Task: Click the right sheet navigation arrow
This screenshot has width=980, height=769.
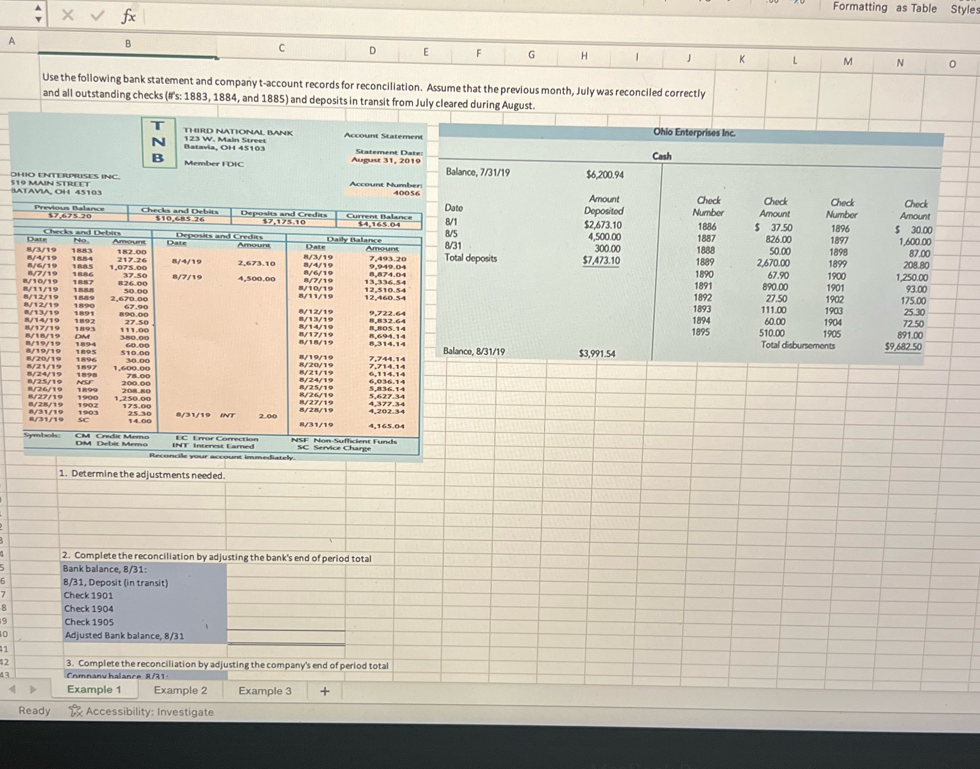Action: coord(32,689)
